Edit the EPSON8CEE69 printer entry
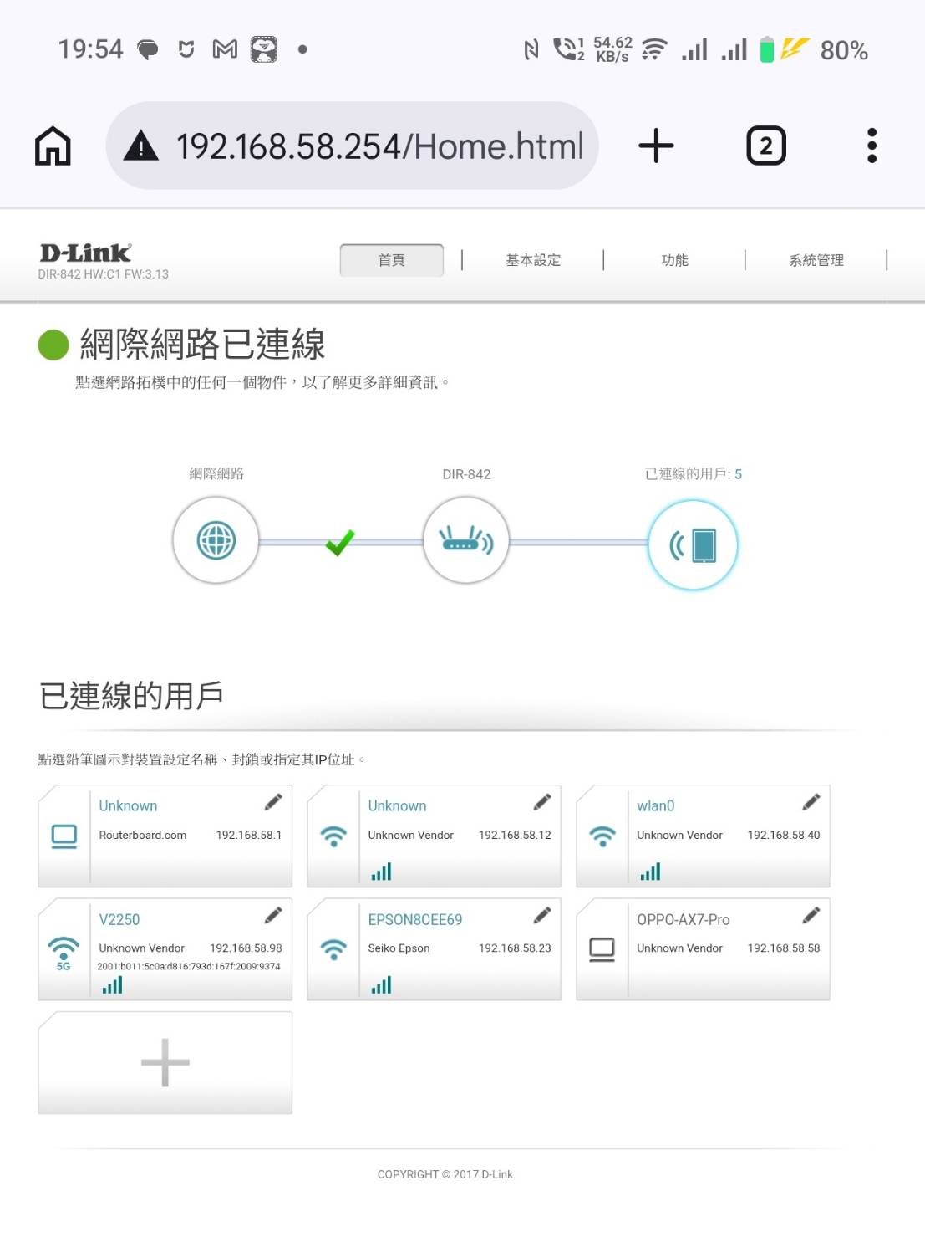The width and height of the screenshot is (925, 1237). tap(542, 915)
